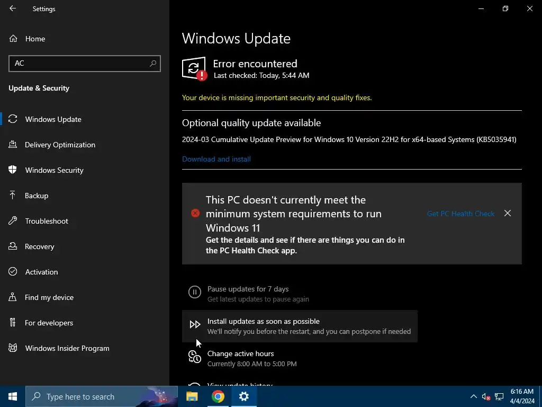Screen dimensions: 542x407
Task: Click the KB5035941 cumulative update text
Action: pyautogui.click(x=349, y=139)
